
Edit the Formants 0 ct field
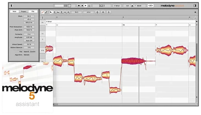click(29, 34)
